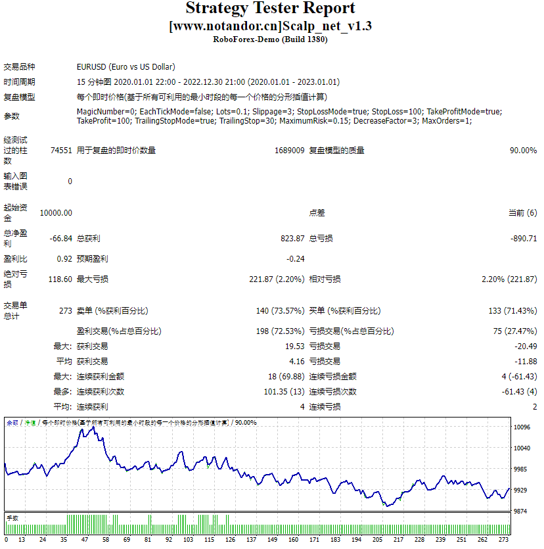Click consecutive wins 18 (69.88)

point(286,376)
